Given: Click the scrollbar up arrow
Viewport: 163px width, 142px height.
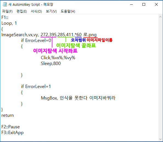Looking at the screenshot, I should 160,17.
